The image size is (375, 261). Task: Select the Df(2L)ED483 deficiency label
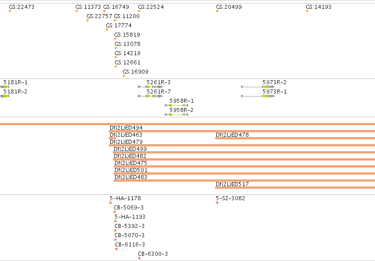click(x=131, y=177)
